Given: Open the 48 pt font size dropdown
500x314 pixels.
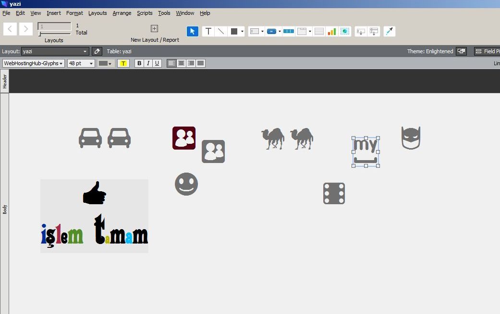Looking at the screenshot, I should (x=81, y=63).
